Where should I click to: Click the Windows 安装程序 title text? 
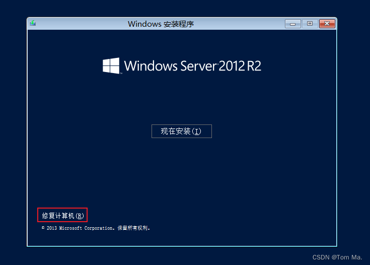point(161,24)
